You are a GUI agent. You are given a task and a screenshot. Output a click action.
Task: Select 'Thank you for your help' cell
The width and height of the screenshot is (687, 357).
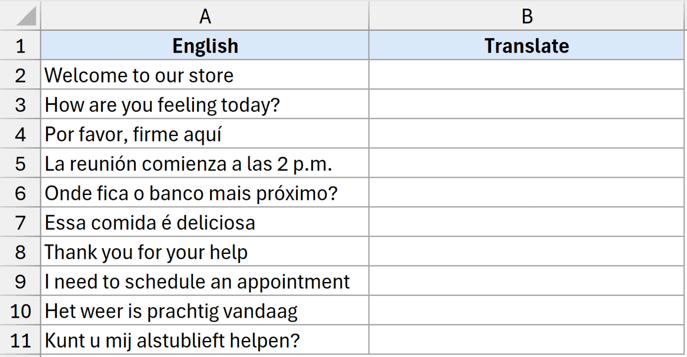click(x=205, y=252)
